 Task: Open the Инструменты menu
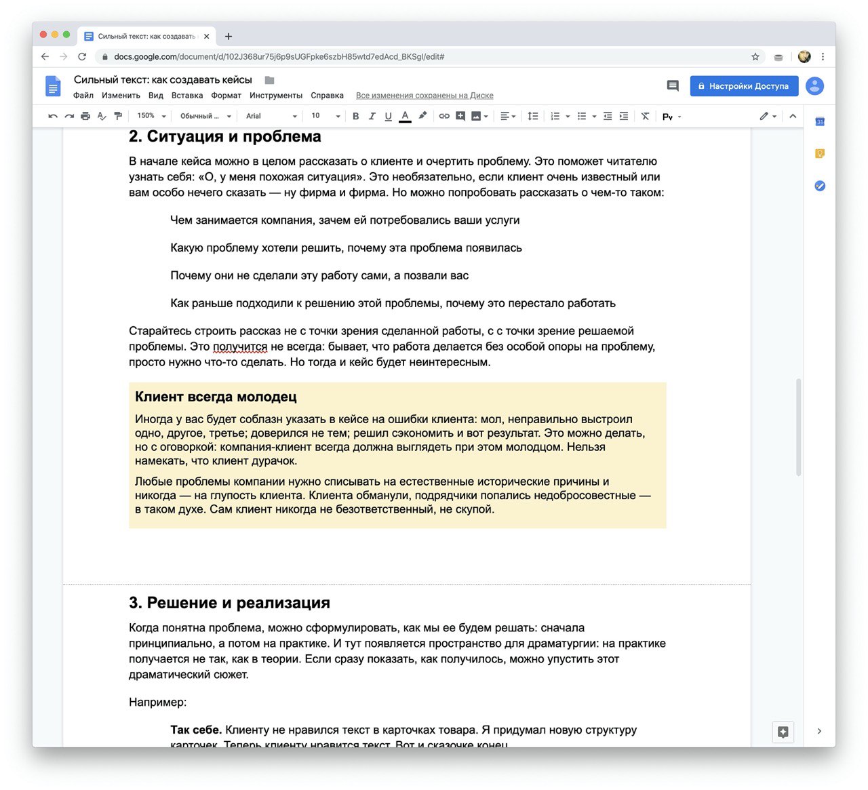point(276,96)
